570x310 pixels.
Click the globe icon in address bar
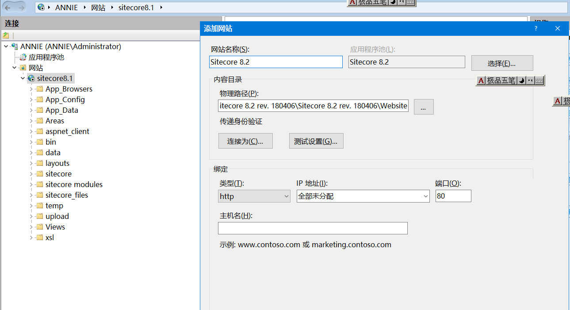(x=41, y=7)
